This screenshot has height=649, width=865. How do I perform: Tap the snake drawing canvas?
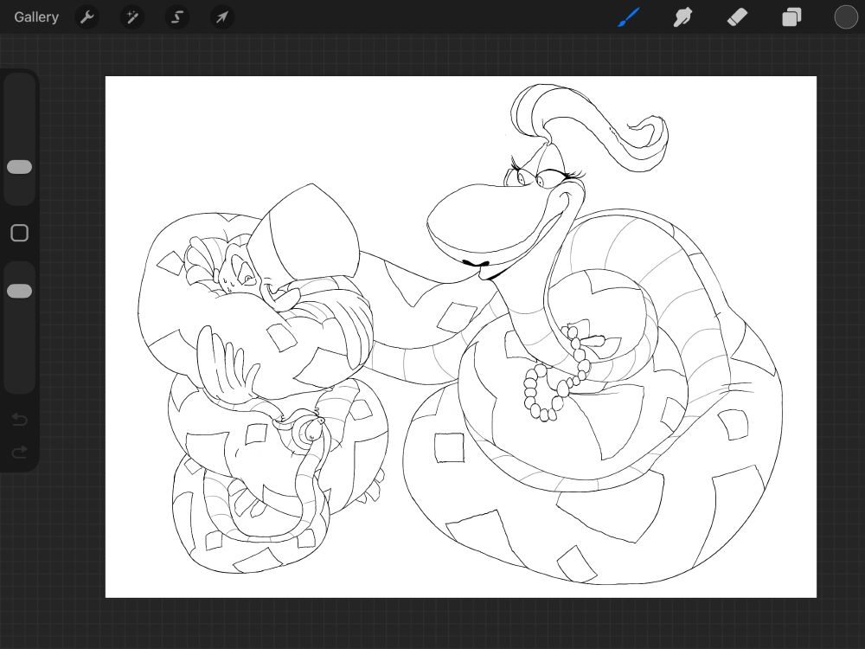[461, 337]
